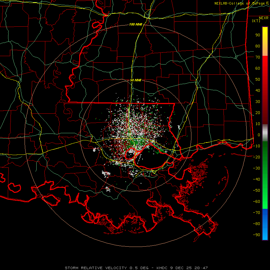This screenshot has width=270, height=270.
Task: Click the 0 value on the velocity scale
Action: tap(259, 135)
